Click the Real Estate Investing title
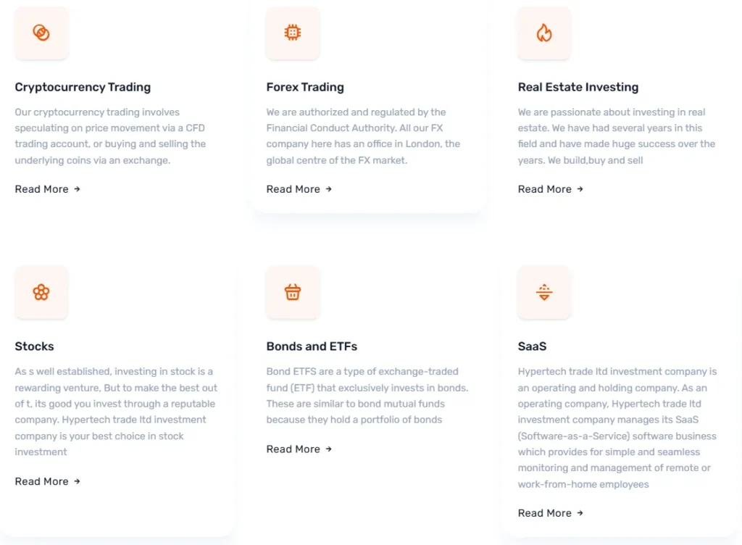This screenshot has height=545, width=742. click(578, 87)
